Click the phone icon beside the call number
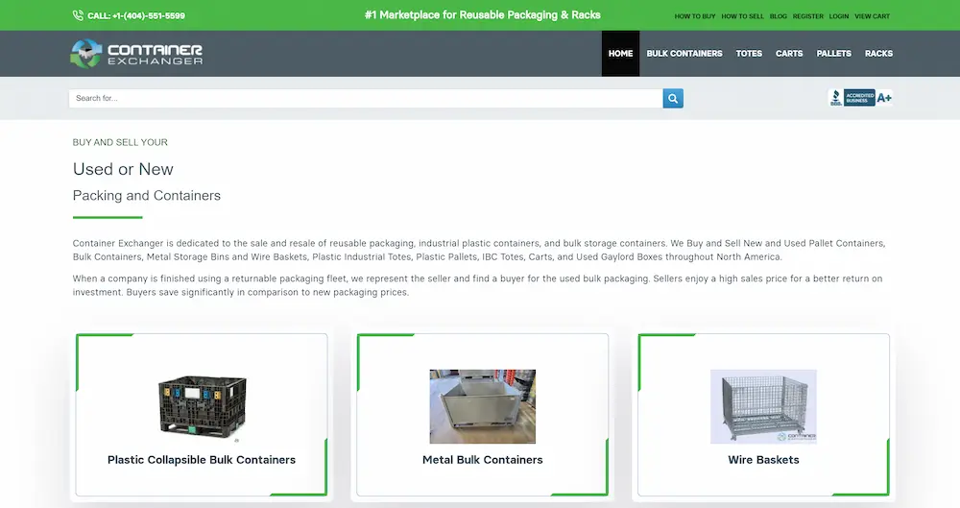 click(x=78, y=15)
